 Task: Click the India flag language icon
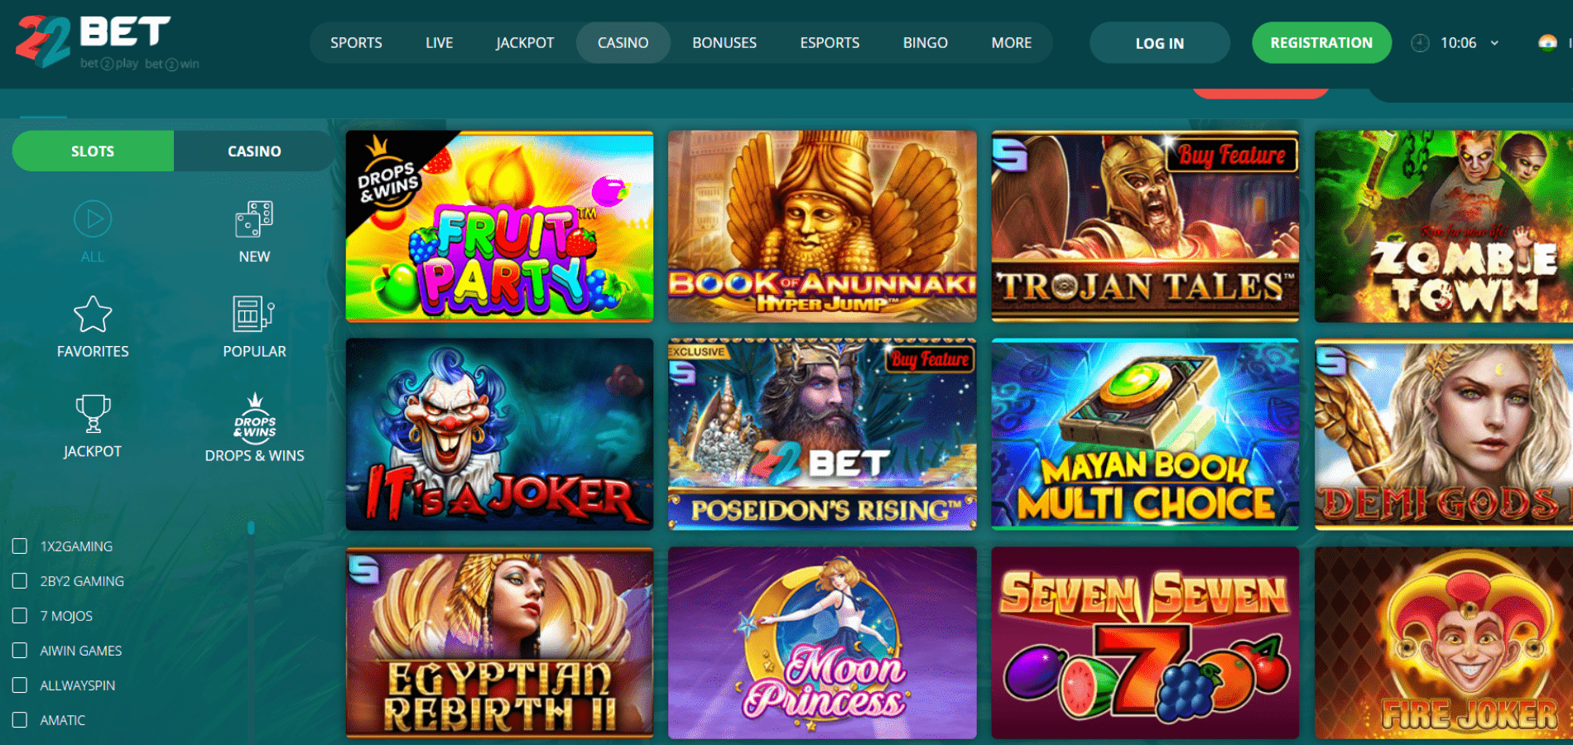1547,43
